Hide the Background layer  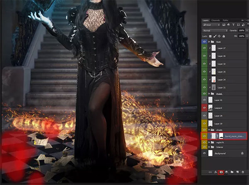204,153
